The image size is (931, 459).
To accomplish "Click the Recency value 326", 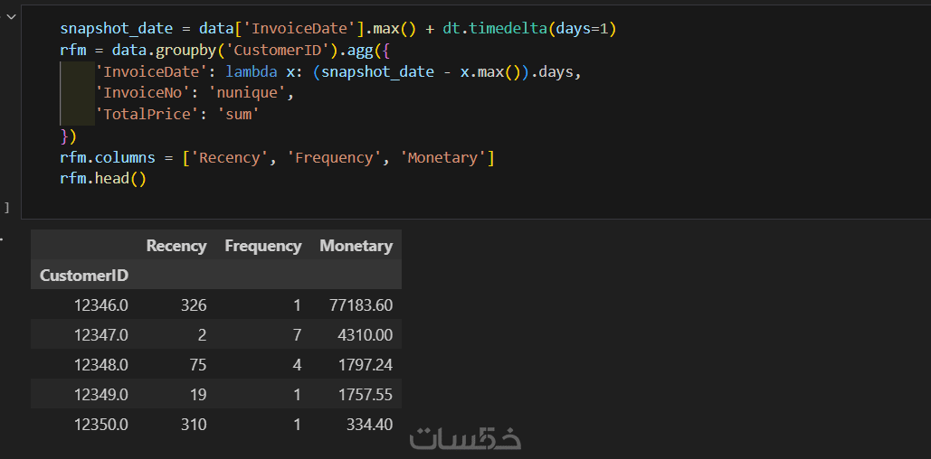I will (192, 305).
